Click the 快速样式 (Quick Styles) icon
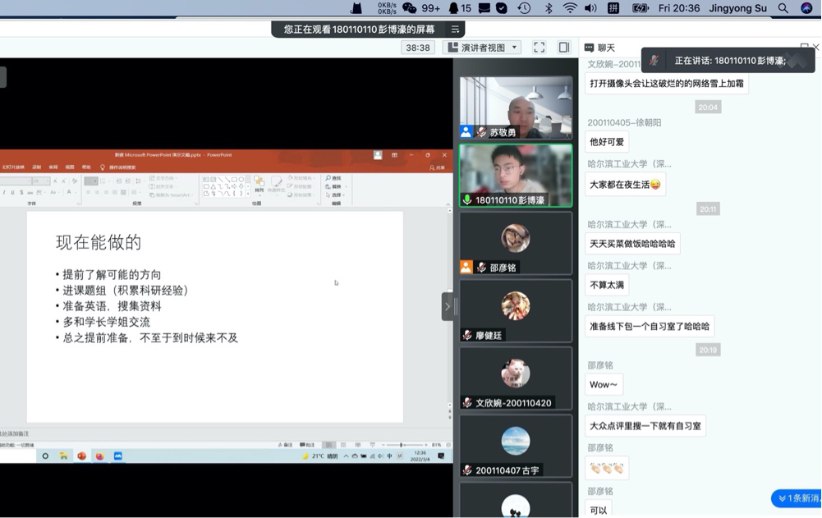 [277, 182]
